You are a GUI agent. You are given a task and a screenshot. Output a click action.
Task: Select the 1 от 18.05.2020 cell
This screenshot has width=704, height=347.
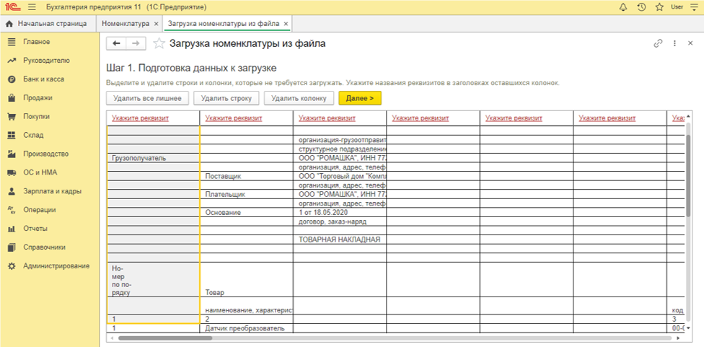click(x=340, y=212)
